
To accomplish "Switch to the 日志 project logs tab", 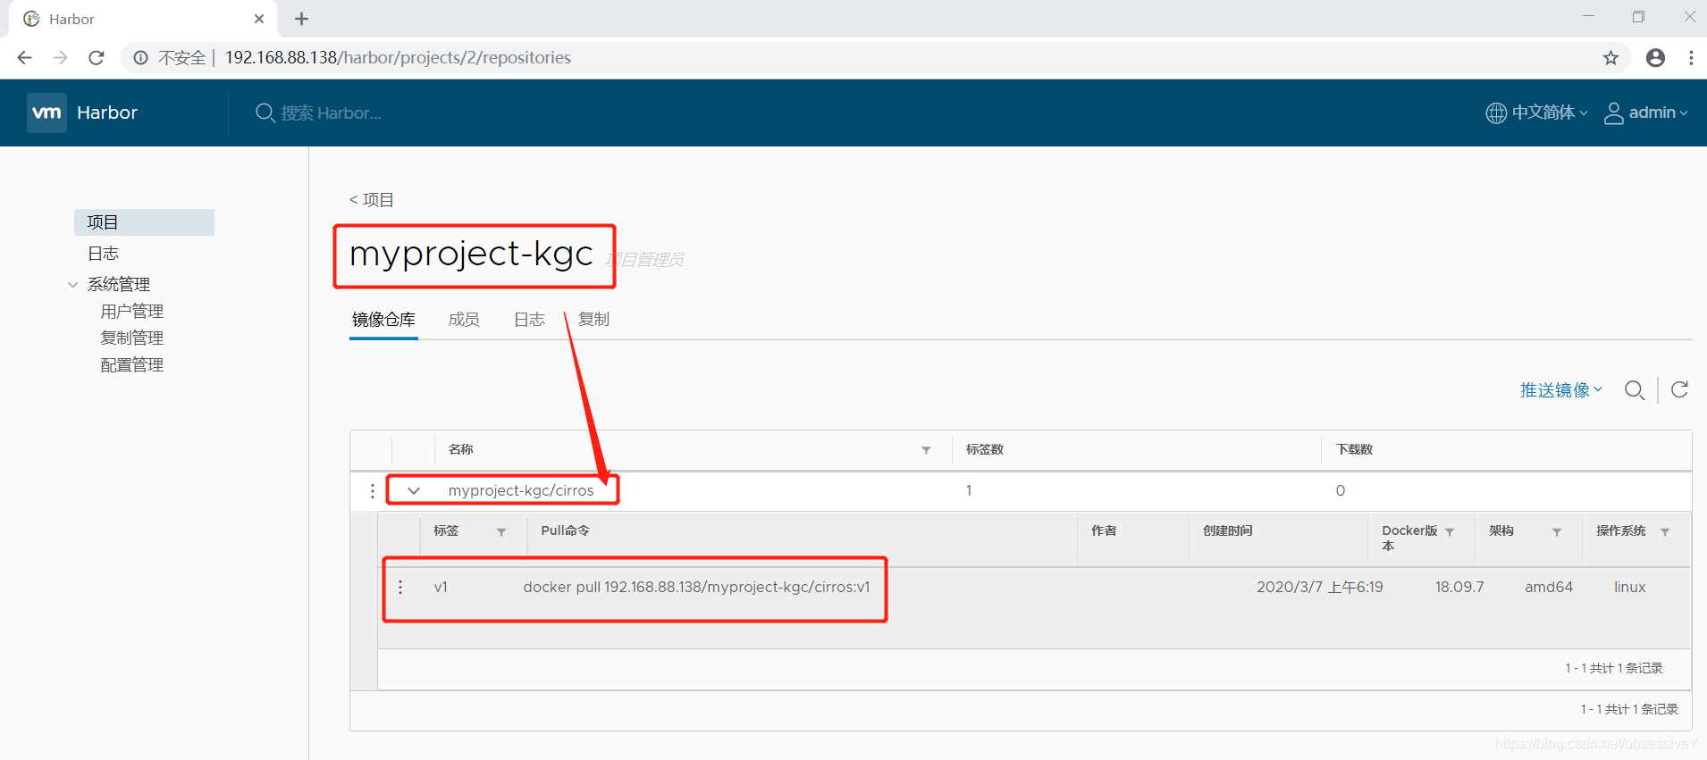I will pyautogui.click(x=529, y=320).
